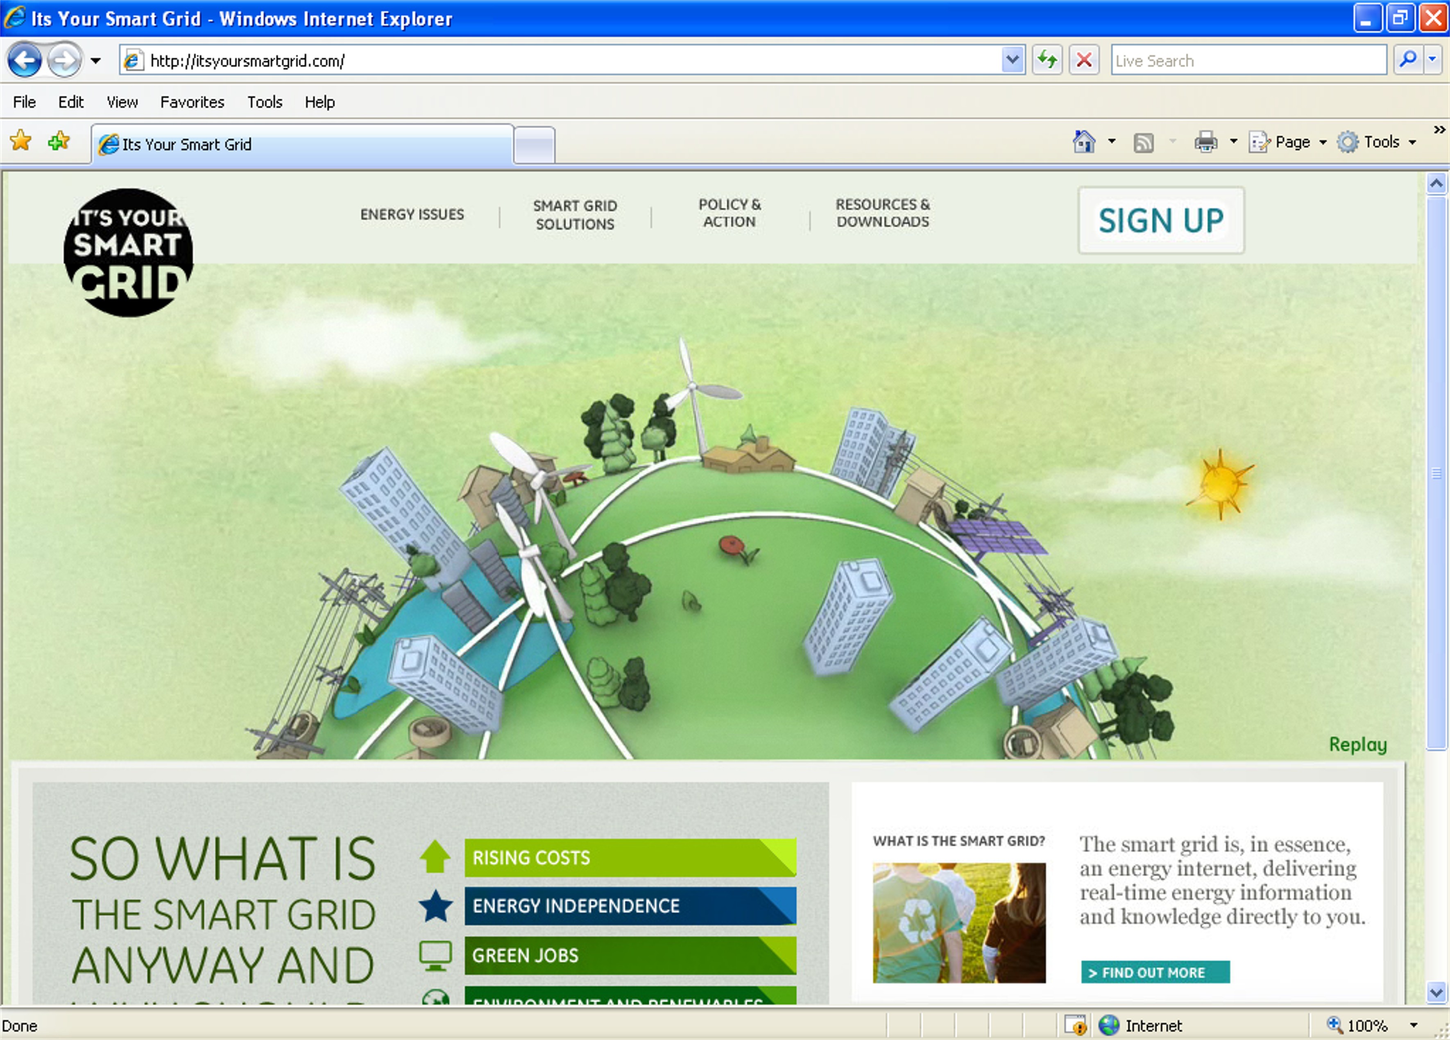Open Resources & Downloads nav link
Image resolution: width=1450 pixels, height=1040 pixels.
click(883, 213)
